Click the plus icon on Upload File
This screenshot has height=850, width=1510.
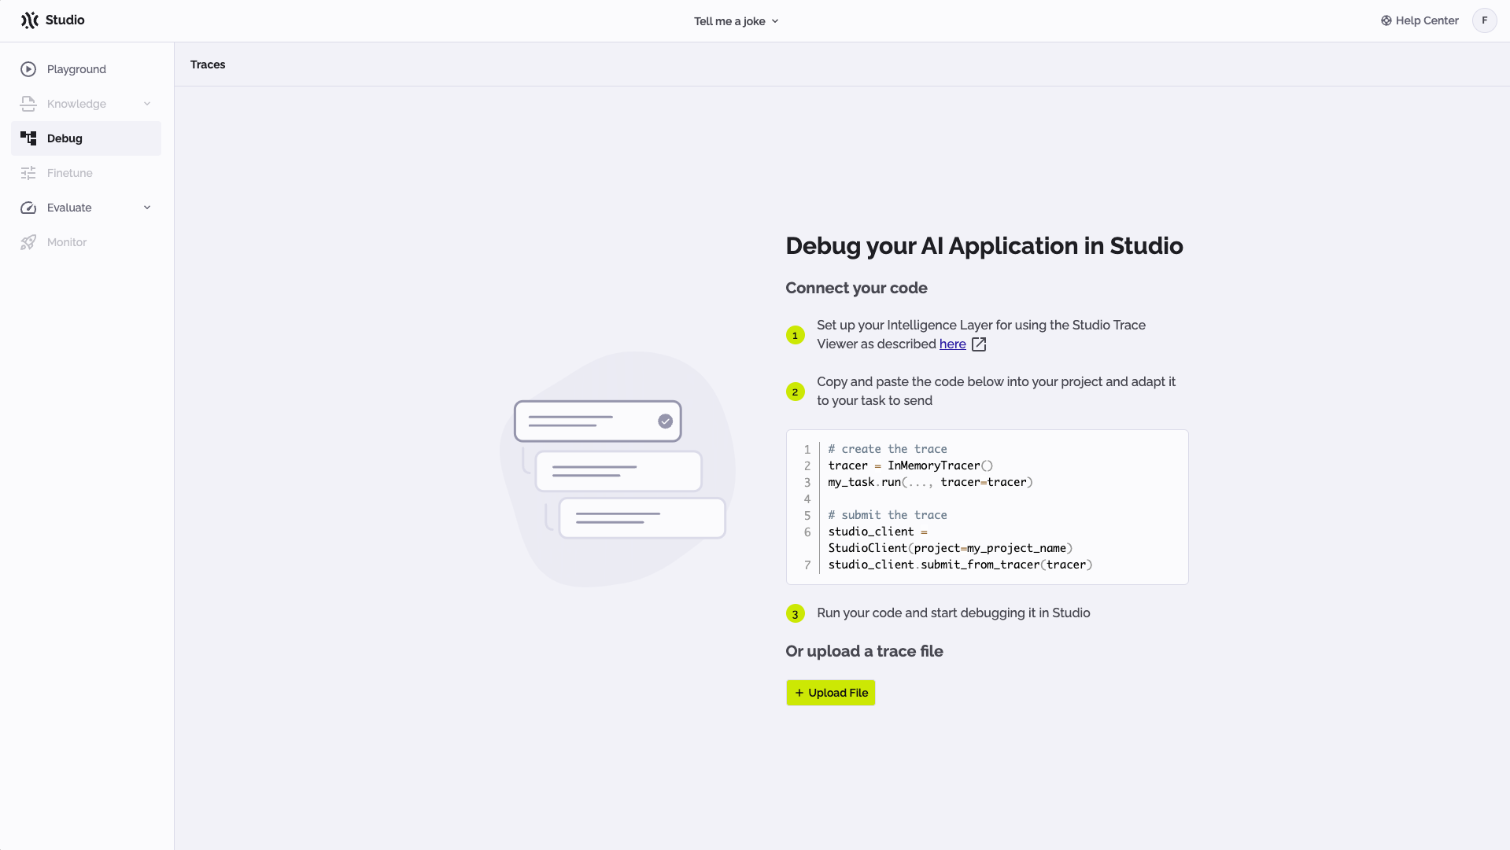[x=798, y=693]
